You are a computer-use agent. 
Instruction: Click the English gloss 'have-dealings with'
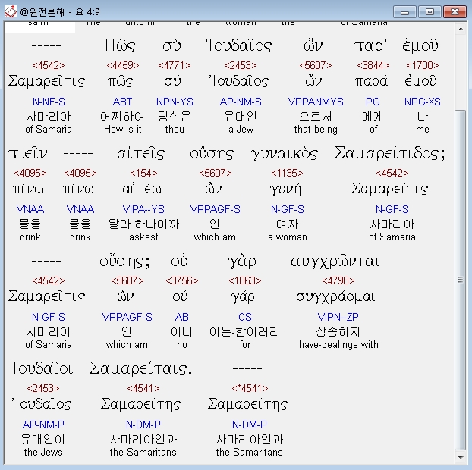[338, 345]
